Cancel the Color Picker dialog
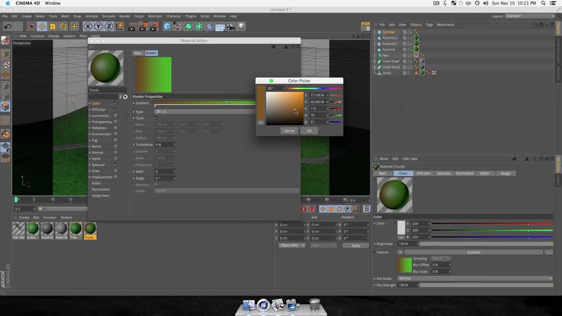562x316 pixels. point(289,130)
